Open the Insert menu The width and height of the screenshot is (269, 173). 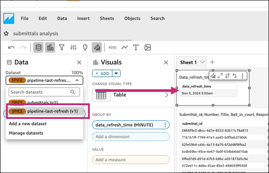(x=83, y=18)
